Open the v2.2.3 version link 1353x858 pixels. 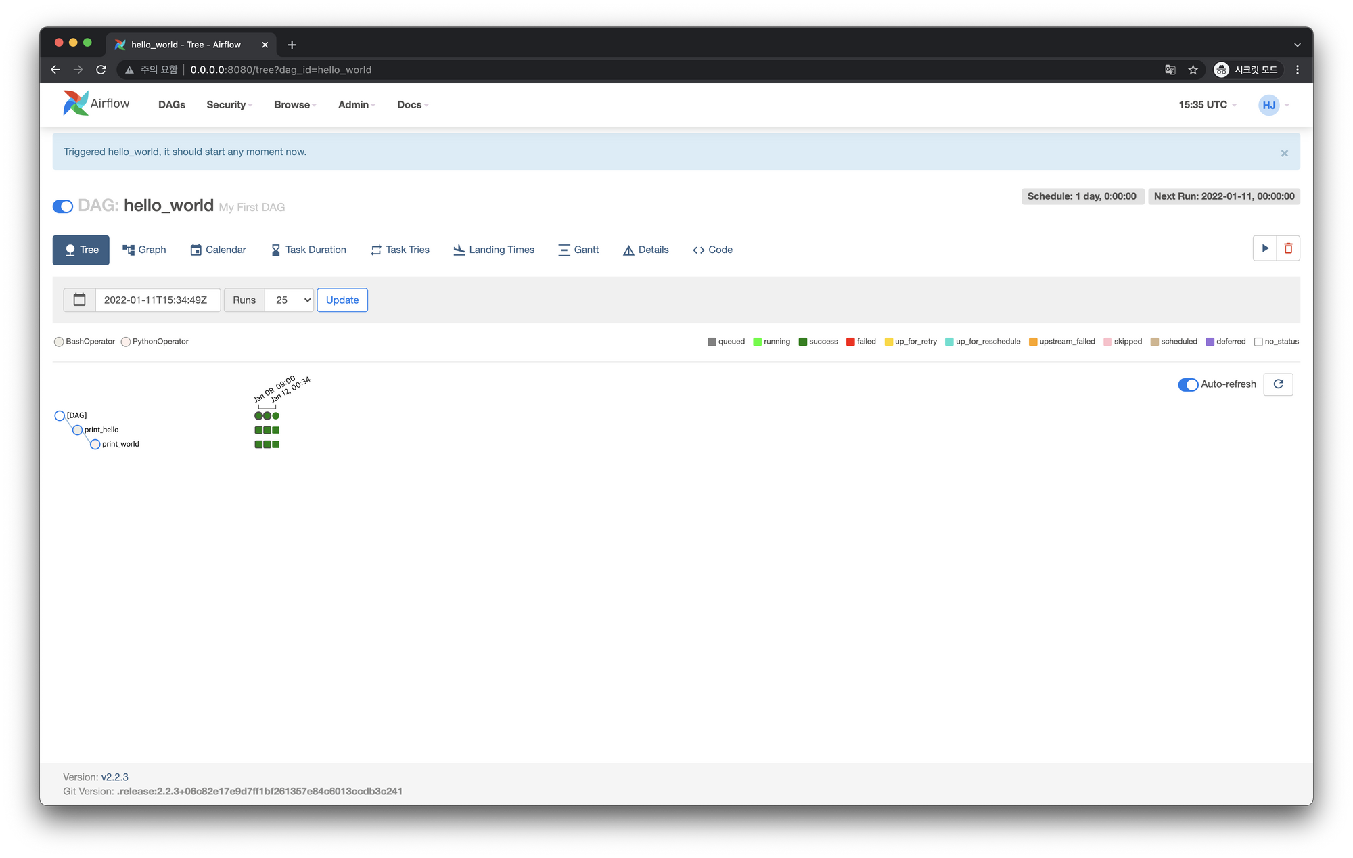(114, 777)
